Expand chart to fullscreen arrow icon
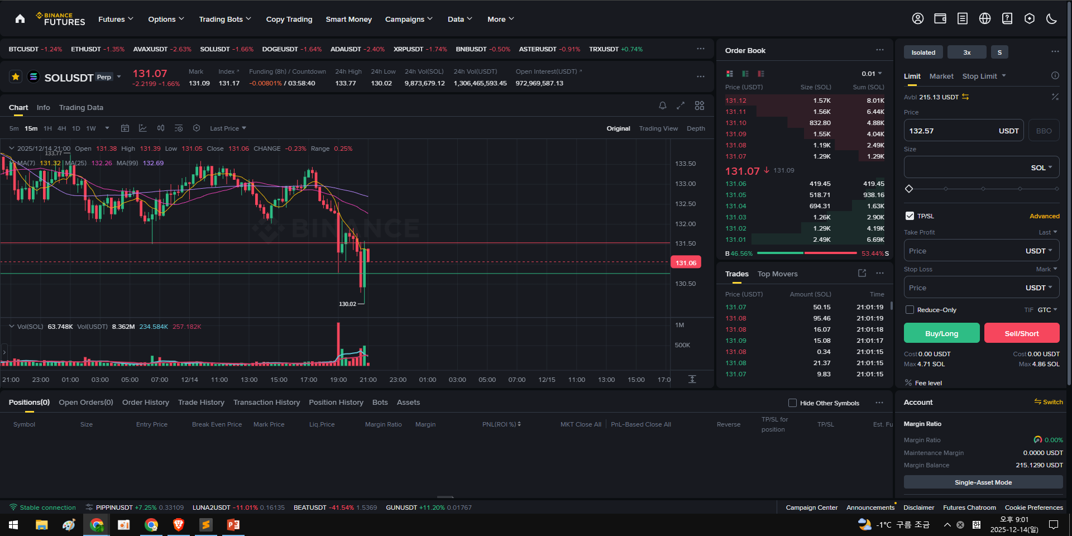 point(681,106)
